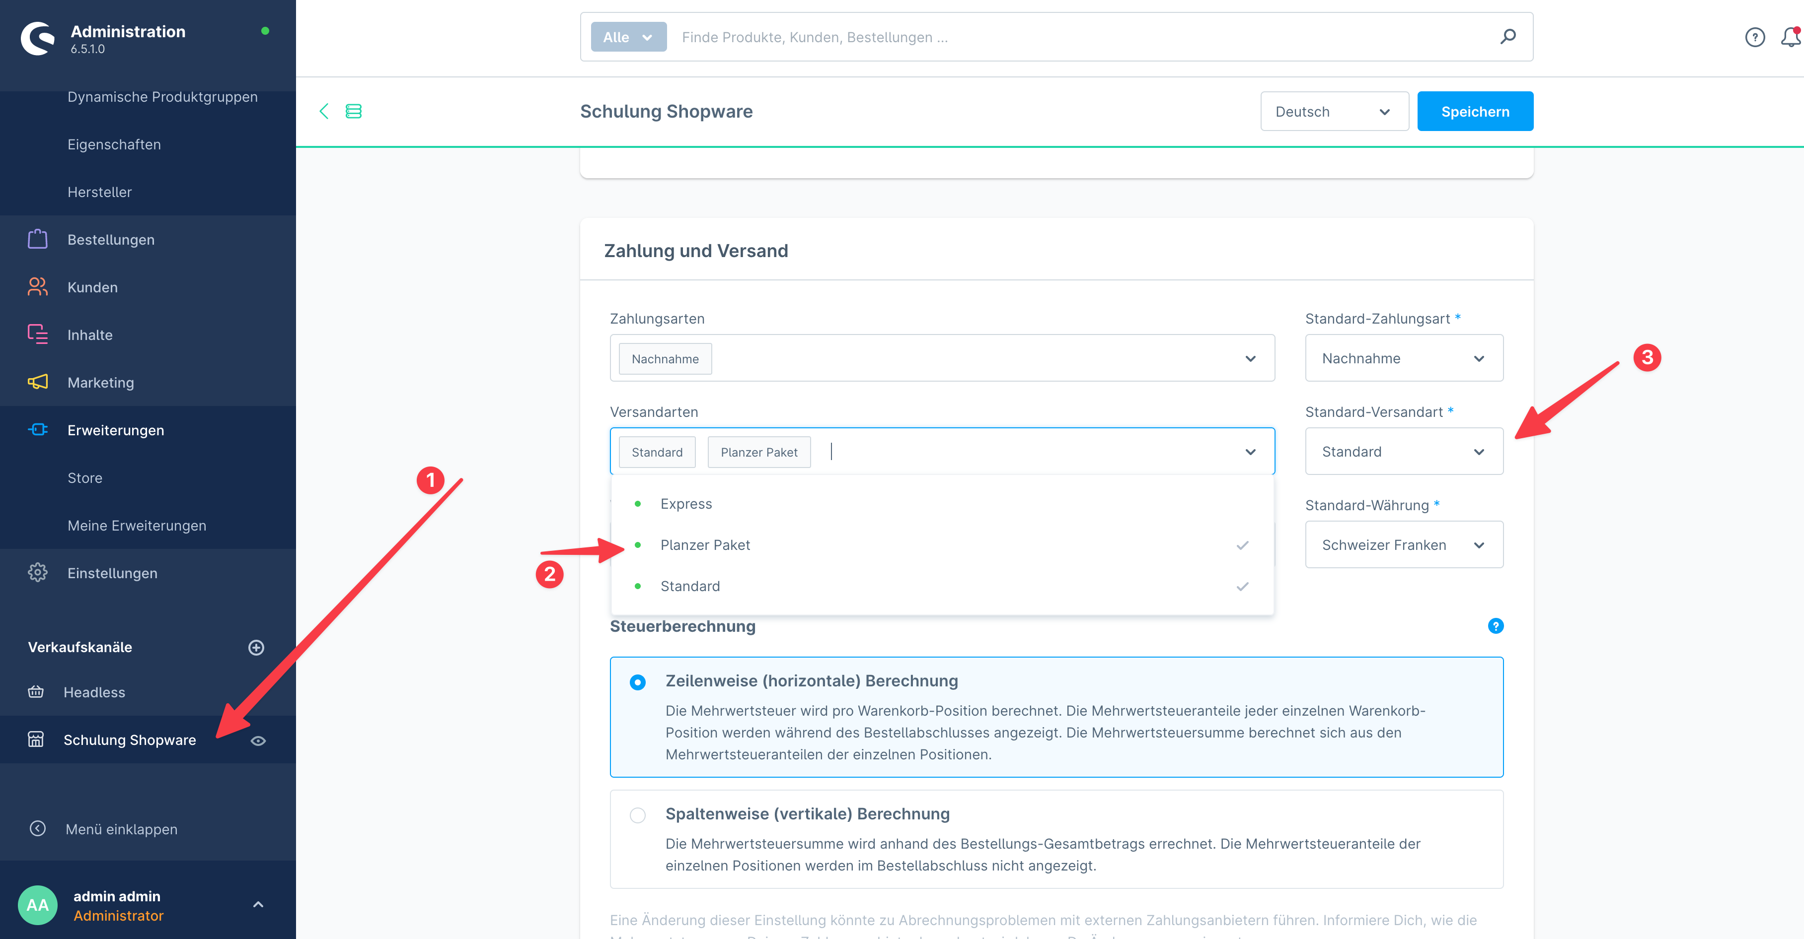Open Bestellungen via the shopping bag icon

[x=37, y=239]
